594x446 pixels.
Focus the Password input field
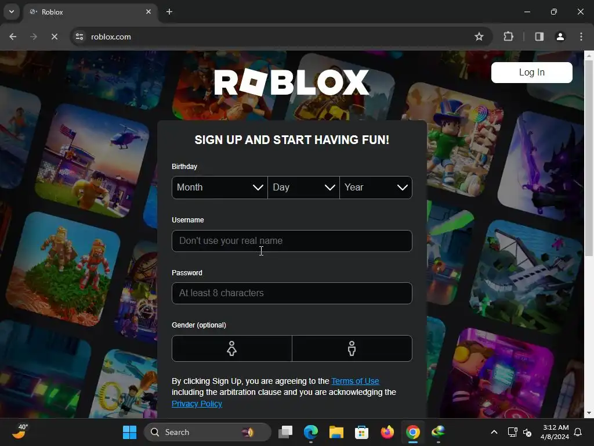click(x=292, y=293)
